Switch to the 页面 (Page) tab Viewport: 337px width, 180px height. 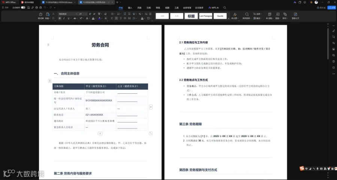pos(139,8)
